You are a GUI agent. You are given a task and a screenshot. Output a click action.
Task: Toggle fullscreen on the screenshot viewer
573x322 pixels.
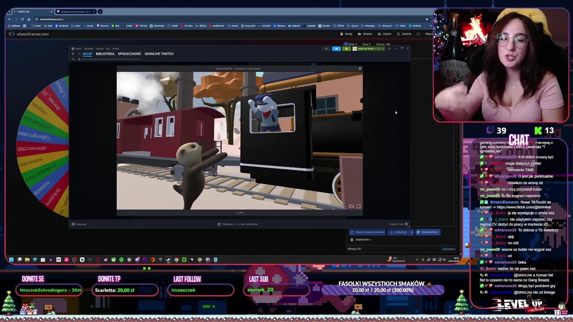[358, 206]
